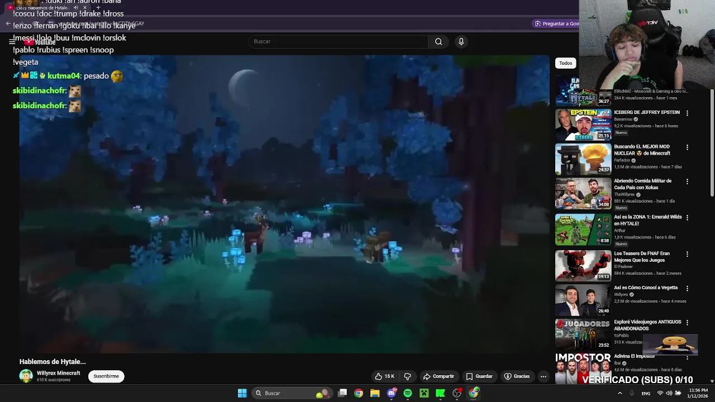The image size is (715, 402).
Task: Save the video with Guardar
Action: pos(479,376)
